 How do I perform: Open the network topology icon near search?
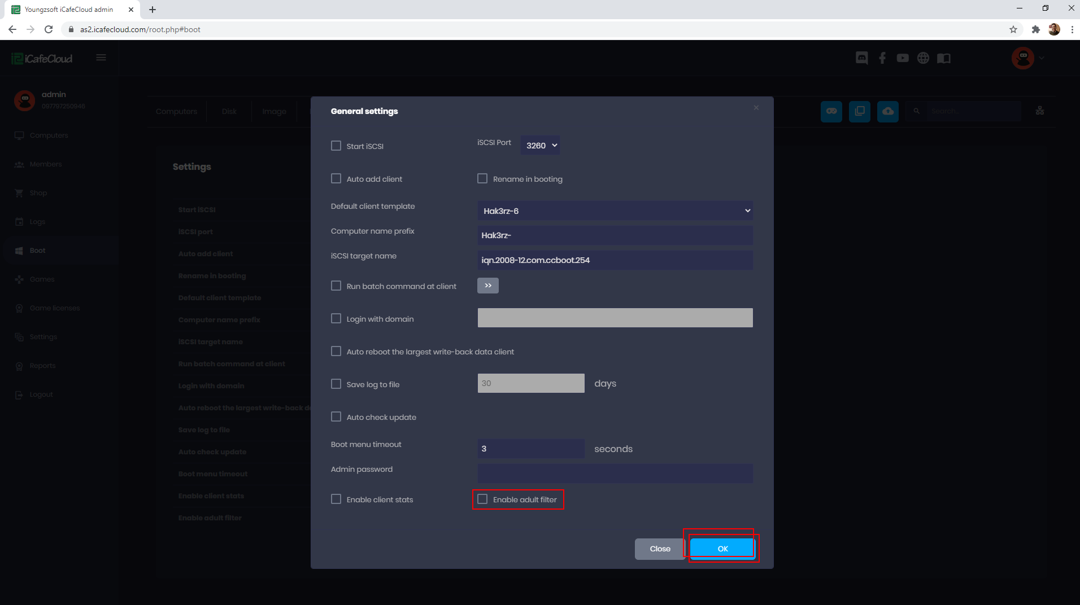pyautogui.click(x=1040, y=111)
